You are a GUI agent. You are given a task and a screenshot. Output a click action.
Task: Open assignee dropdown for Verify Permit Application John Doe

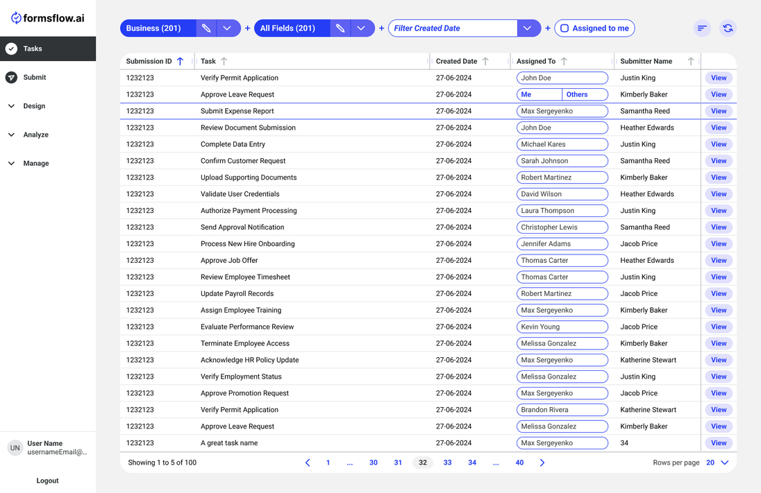tap(562, 78)
